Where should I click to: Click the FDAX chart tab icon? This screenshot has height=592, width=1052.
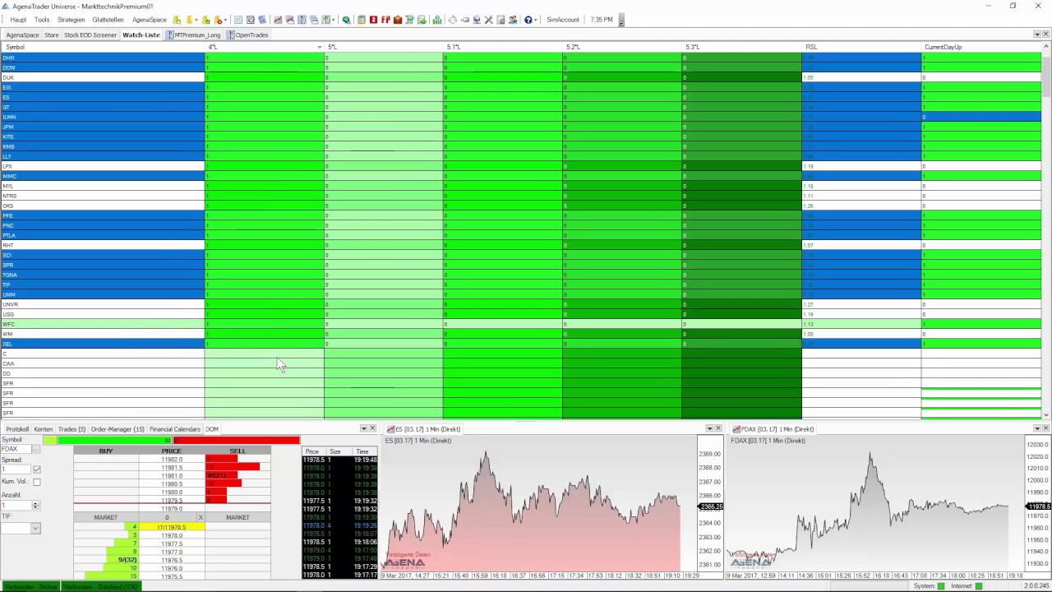click(x=736, y=429)
